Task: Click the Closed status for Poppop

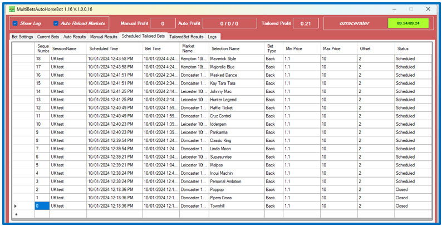Action: [413, 189]
